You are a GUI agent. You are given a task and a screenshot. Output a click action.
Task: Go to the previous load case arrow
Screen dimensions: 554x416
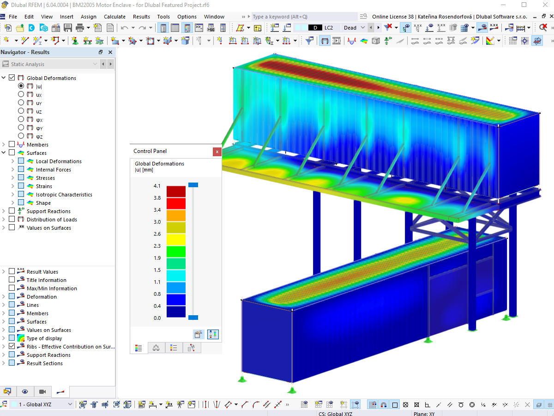pyautogui.click(x=372, y=28)
